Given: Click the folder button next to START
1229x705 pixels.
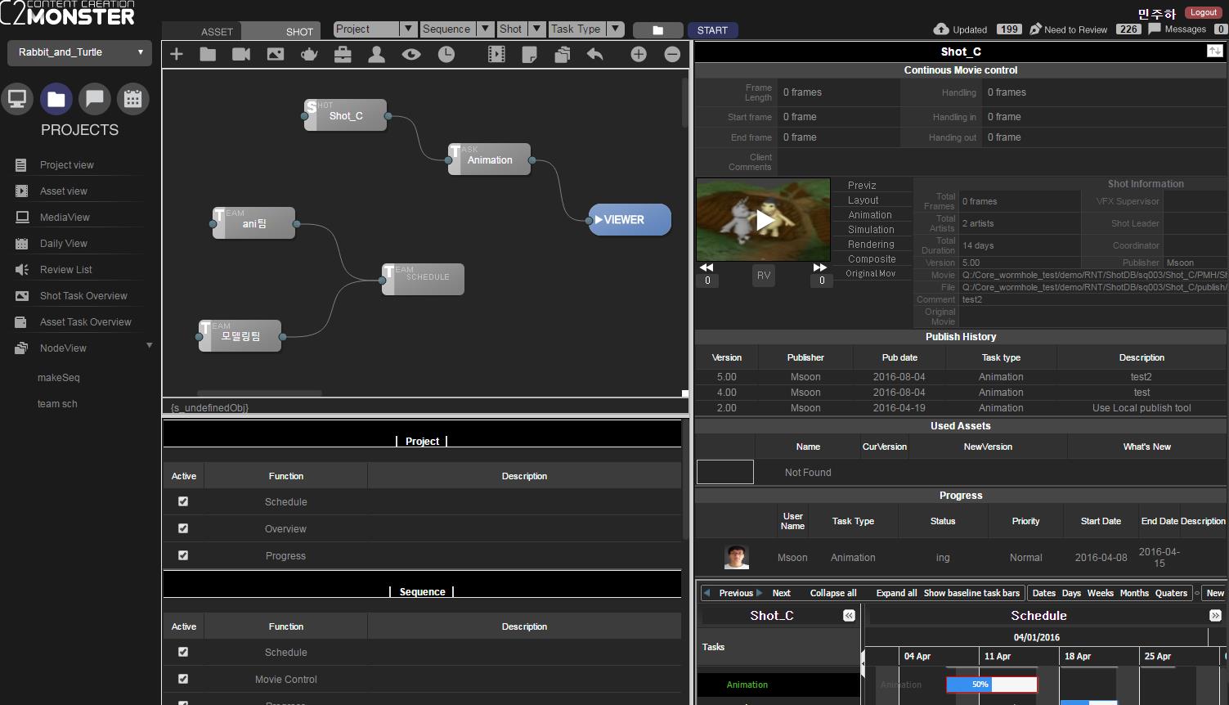Looking at the screenshot, I should point(657,29).
